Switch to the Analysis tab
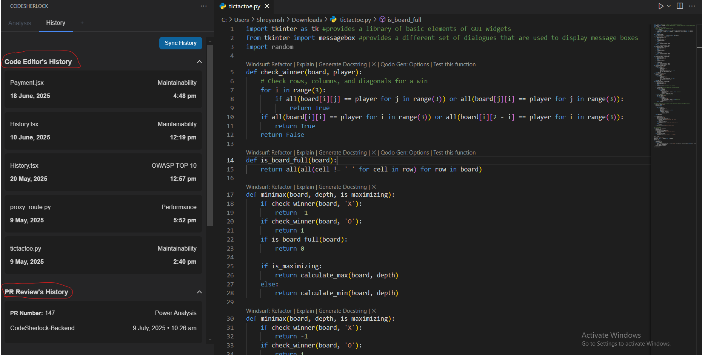 point(19,23)
